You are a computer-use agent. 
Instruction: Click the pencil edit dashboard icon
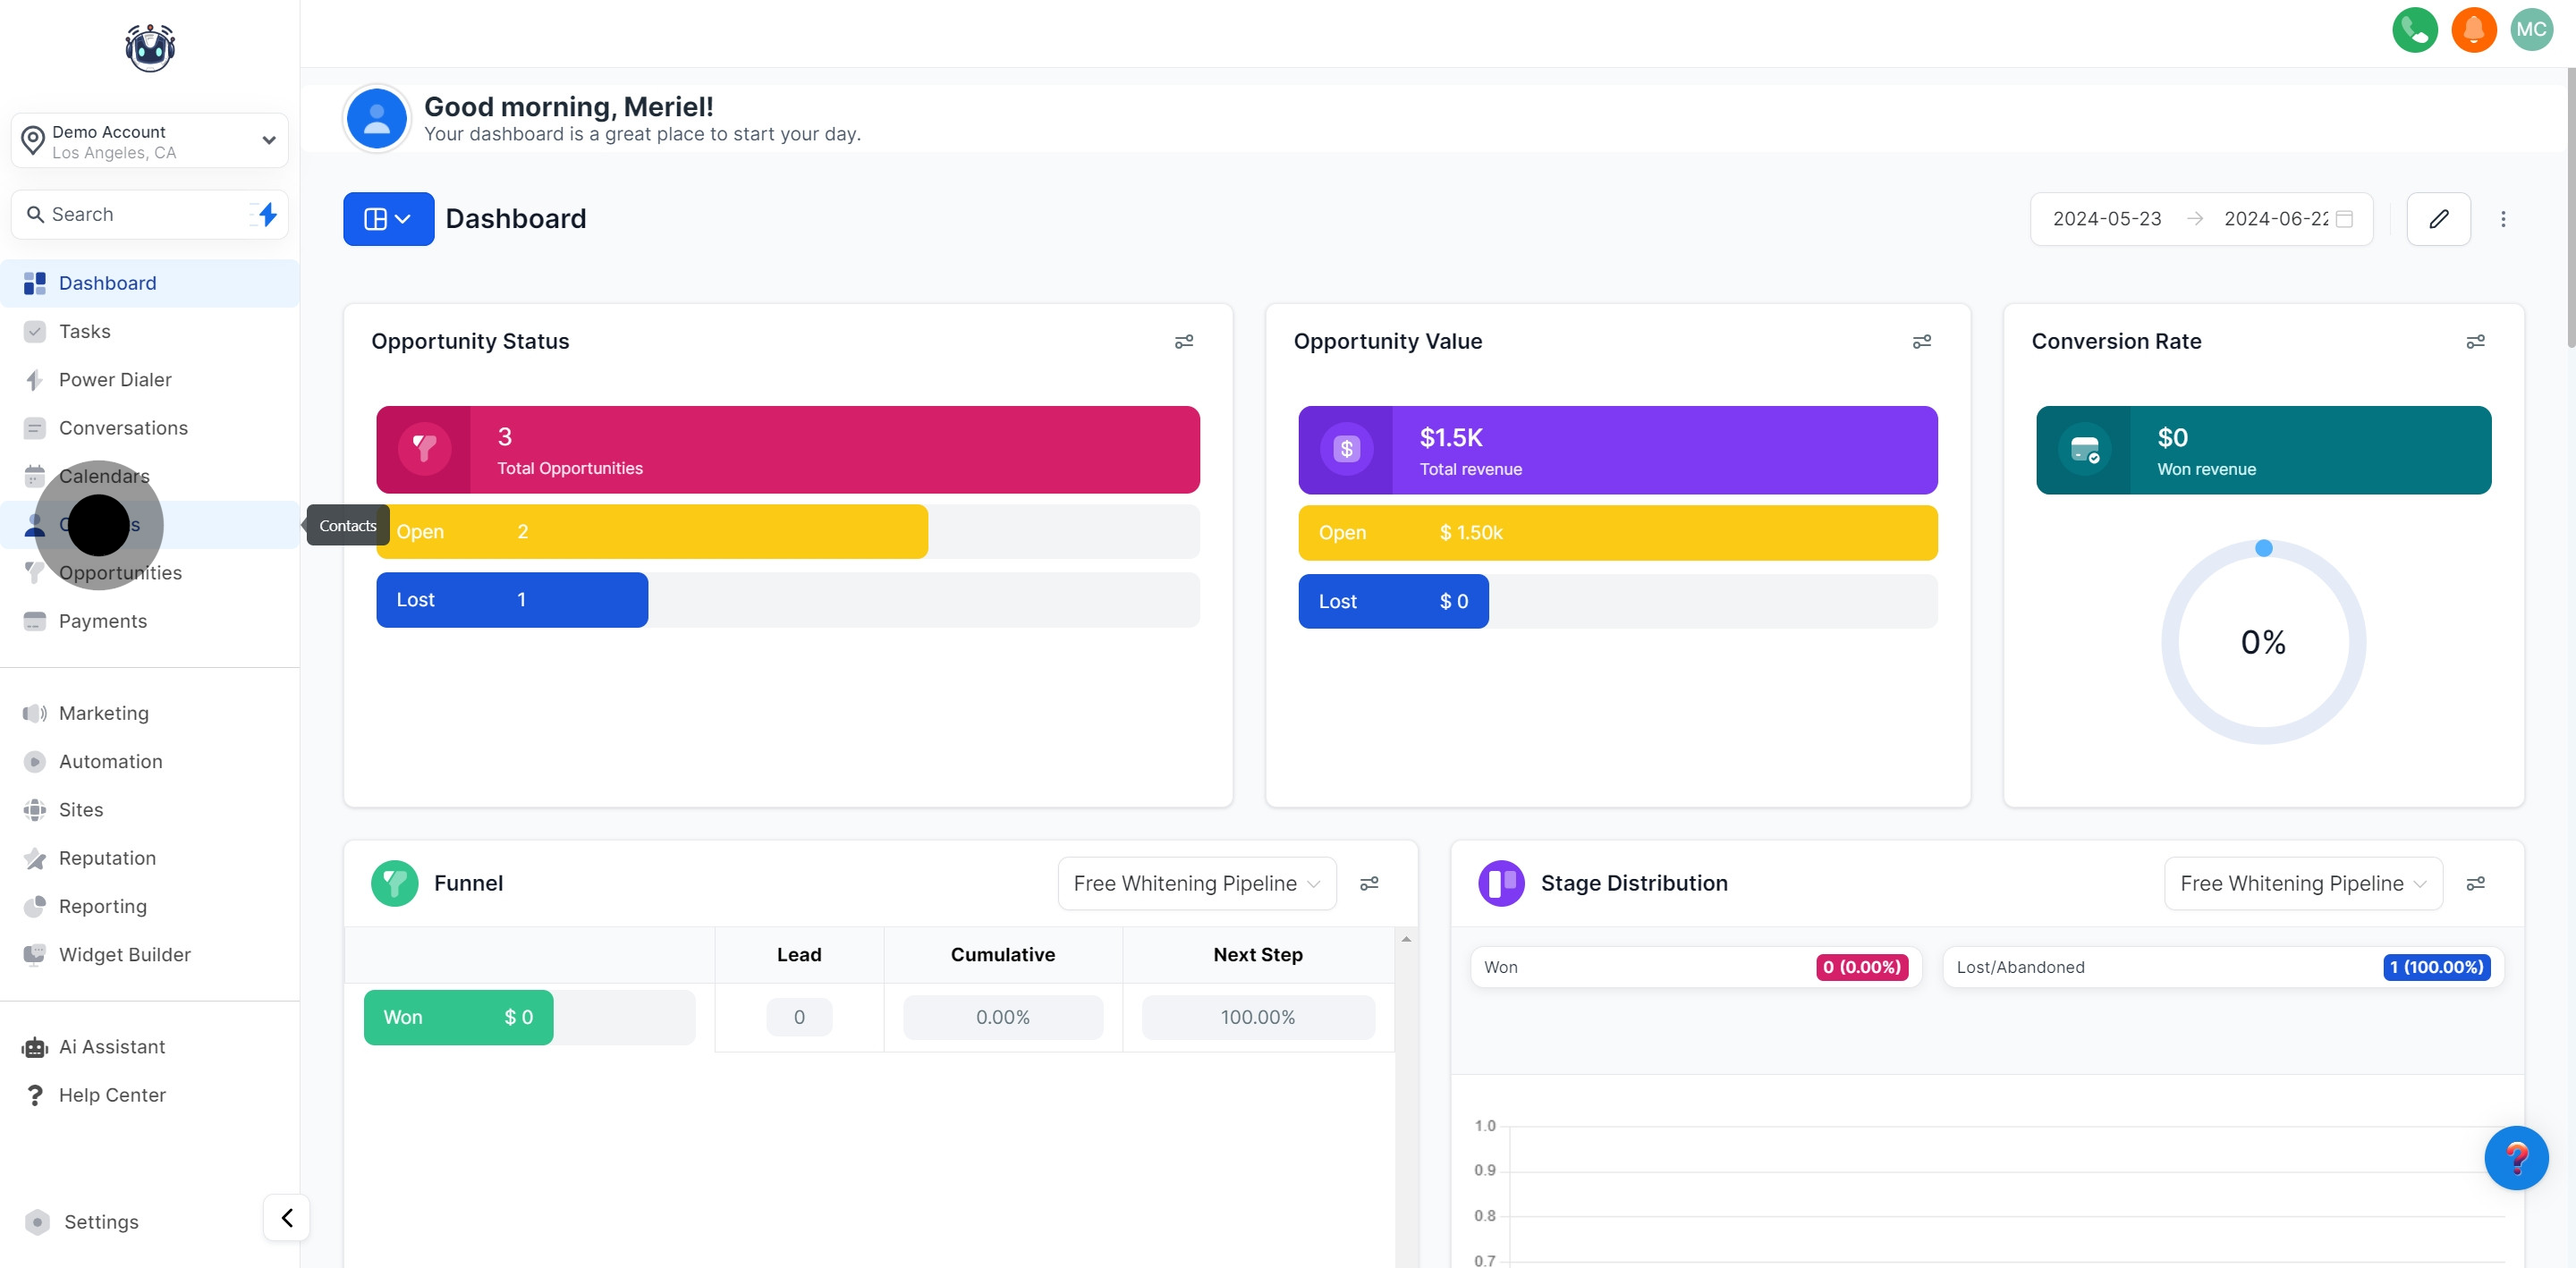pos(2438,219)
